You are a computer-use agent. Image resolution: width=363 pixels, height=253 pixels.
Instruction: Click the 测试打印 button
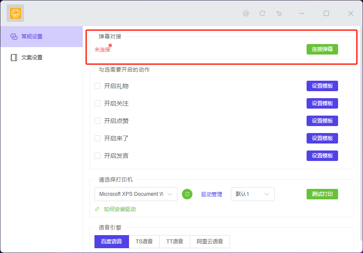point(322,194)
